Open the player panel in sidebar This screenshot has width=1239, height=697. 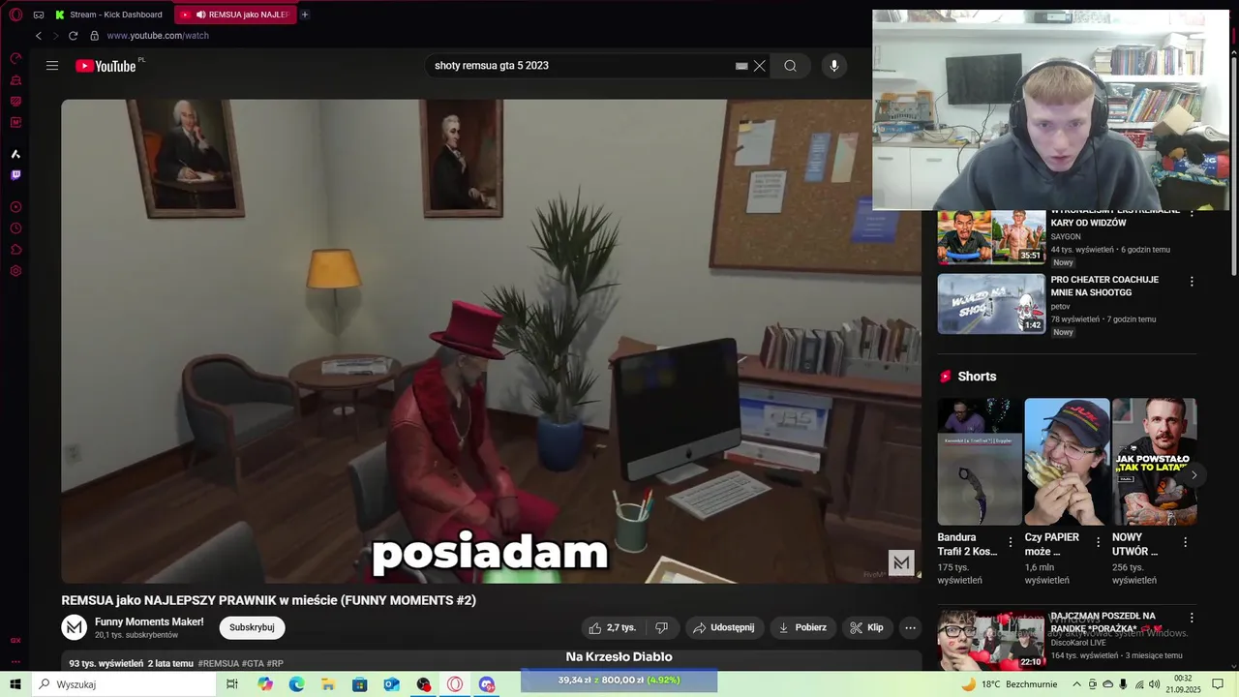[15, 207]
